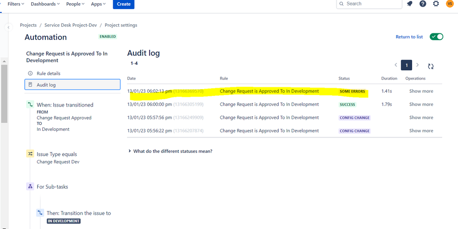The image size is (458, 229).
Task: Select 'Then: Transition the issue to' component
Action: click(78, 213)
